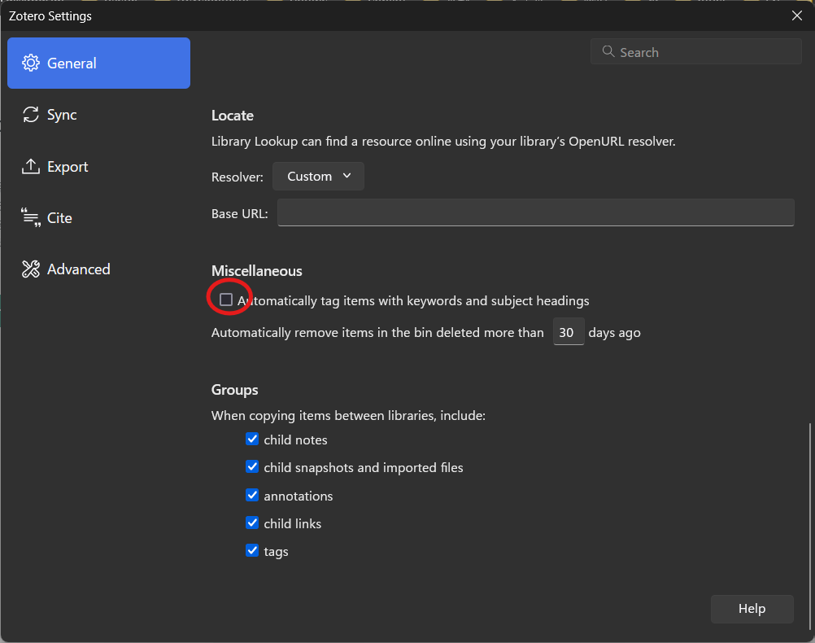Click the Groups section heading
The width and height of the screenshot is (815, 643).
click(x=234, y=390)
